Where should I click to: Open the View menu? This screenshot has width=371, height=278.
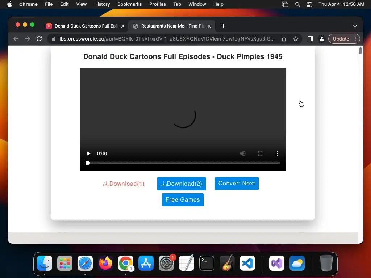click(82, 4)
